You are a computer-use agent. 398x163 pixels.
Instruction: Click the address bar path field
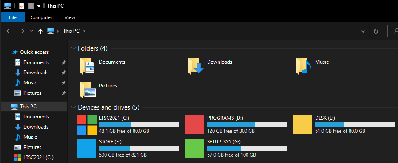202,31
